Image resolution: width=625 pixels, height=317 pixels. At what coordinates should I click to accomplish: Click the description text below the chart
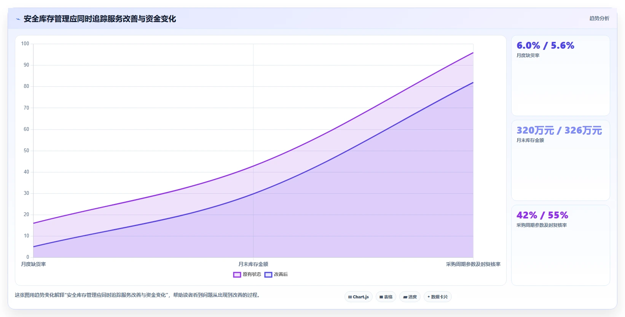pos(138,295)
